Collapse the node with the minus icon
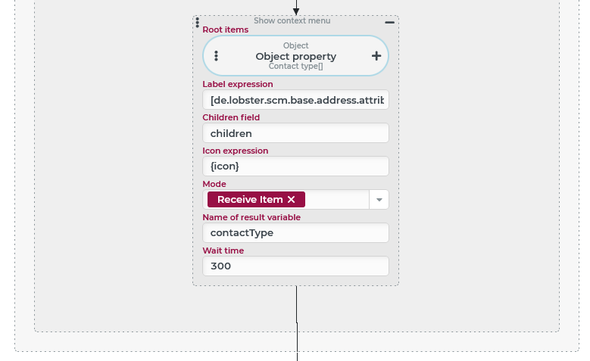Image resolution: width=590 pixels, height=361 pixels. click(389, 23)
